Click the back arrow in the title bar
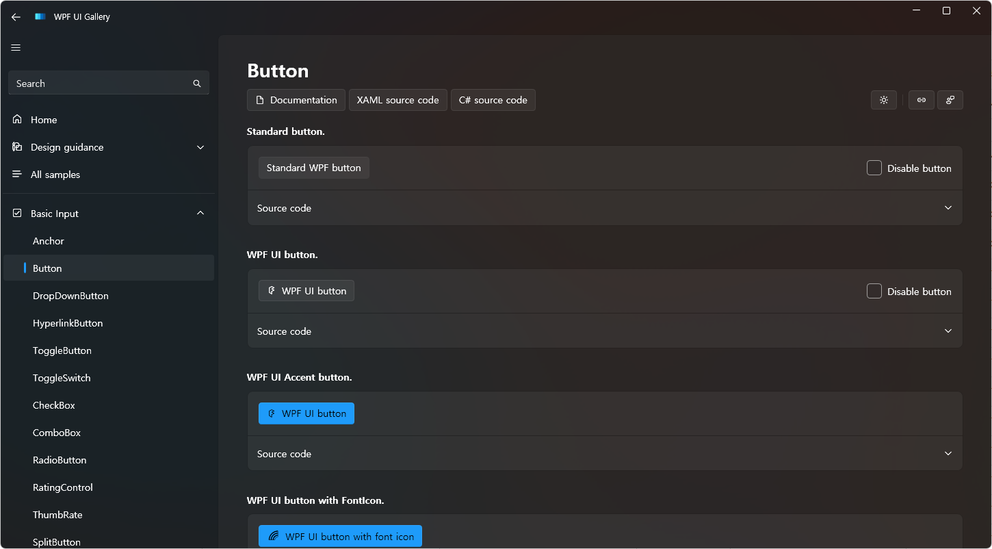The image size is (992, 549). [16, 17]
